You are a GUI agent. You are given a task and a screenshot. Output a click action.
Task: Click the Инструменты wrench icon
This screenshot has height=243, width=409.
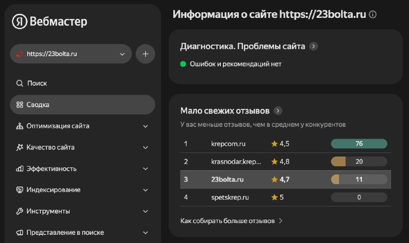click(19, 211)
